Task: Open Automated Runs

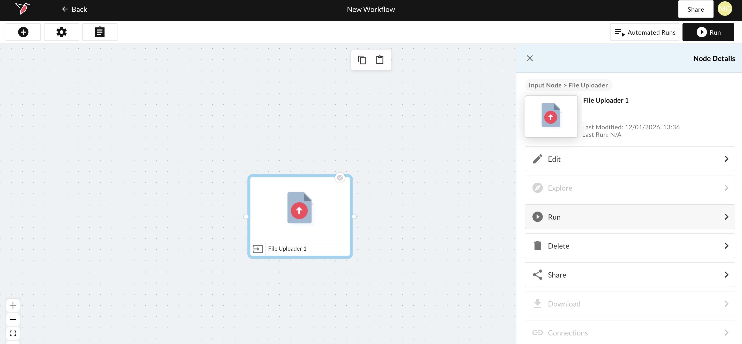Action: point(645,32)
